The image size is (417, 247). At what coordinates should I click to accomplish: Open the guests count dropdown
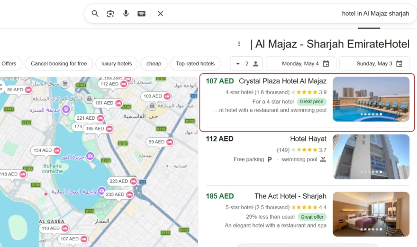tap(246, 64)
